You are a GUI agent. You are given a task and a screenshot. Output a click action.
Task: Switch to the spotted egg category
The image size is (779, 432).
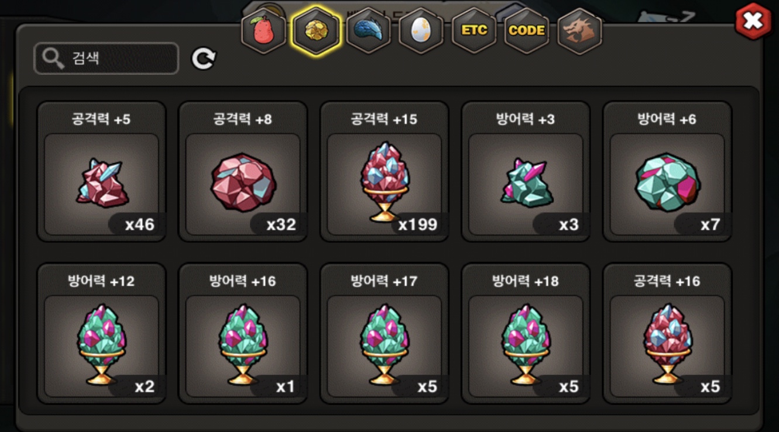(421, 30)
